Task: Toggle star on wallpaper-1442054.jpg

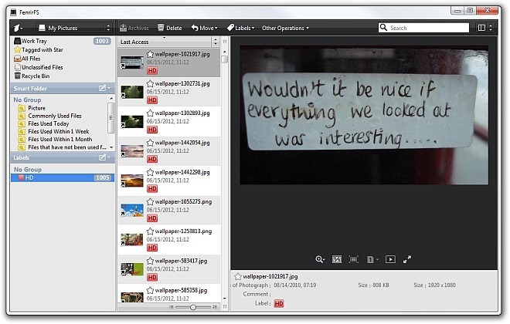Action: (150, 143)
